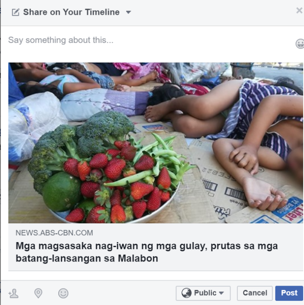Post the shared article
Viewport: 304px width, 305px height.
coord(289,293)
